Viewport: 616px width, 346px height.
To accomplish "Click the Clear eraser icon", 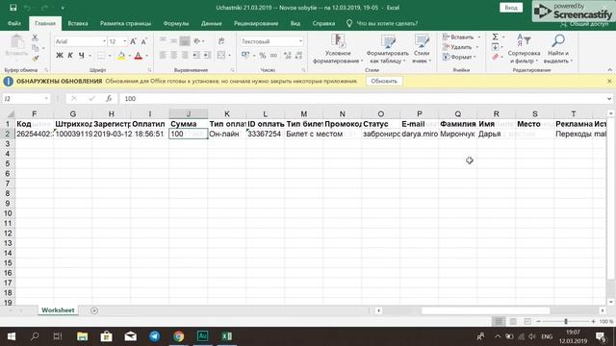I will tap(496, 58).
